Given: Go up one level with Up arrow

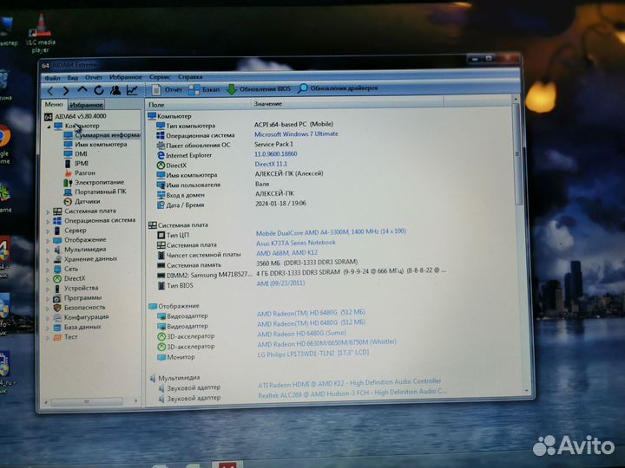Looking at the screenshot, I should [x=82, y=90].
